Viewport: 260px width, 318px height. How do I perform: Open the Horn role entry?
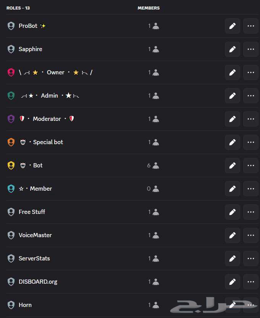pyautogui.click(x=25, y=305)
